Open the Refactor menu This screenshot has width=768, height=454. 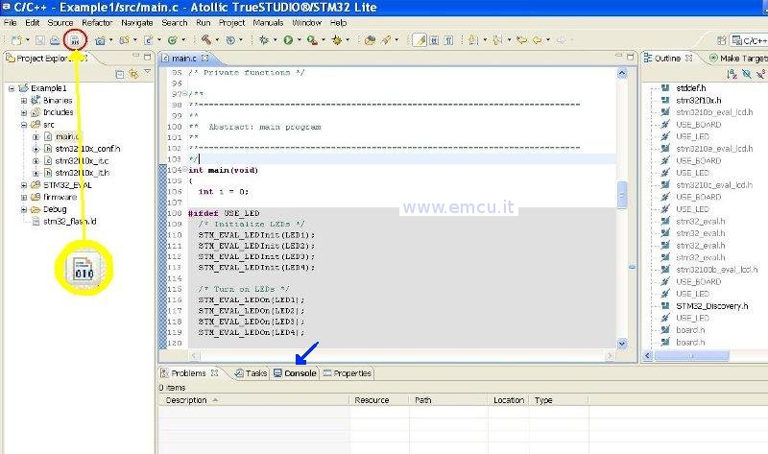tap(97, 23)
